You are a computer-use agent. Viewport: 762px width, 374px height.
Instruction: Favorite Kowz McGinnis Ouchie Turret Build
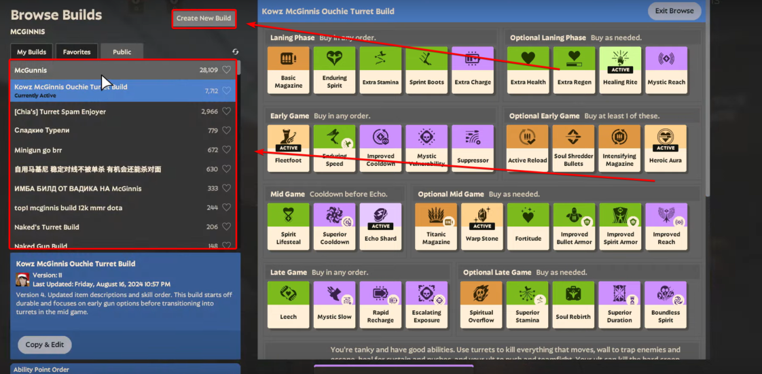(x=226, y=91)
